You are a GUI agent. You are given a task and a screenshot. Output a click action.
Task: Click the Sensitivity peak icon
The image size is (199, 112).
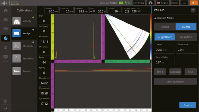16,58
